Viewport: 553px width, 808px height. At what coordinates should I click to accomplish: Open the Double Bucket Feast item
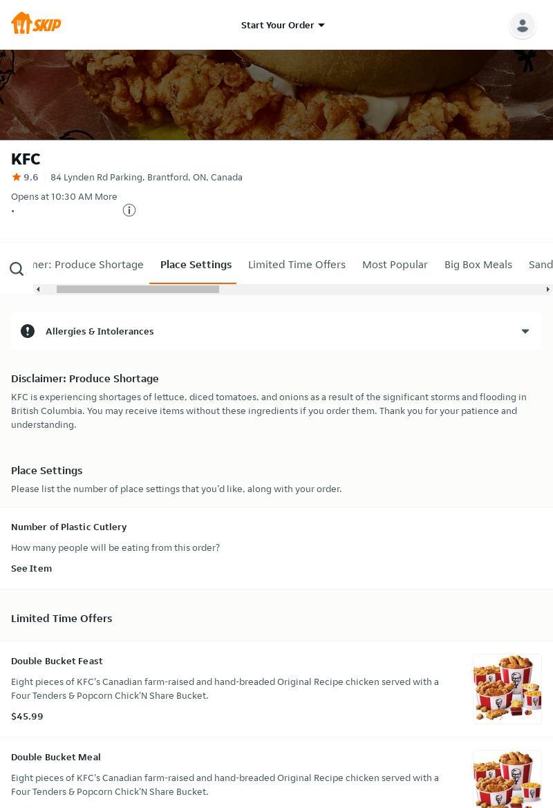[x=57, y=661]
